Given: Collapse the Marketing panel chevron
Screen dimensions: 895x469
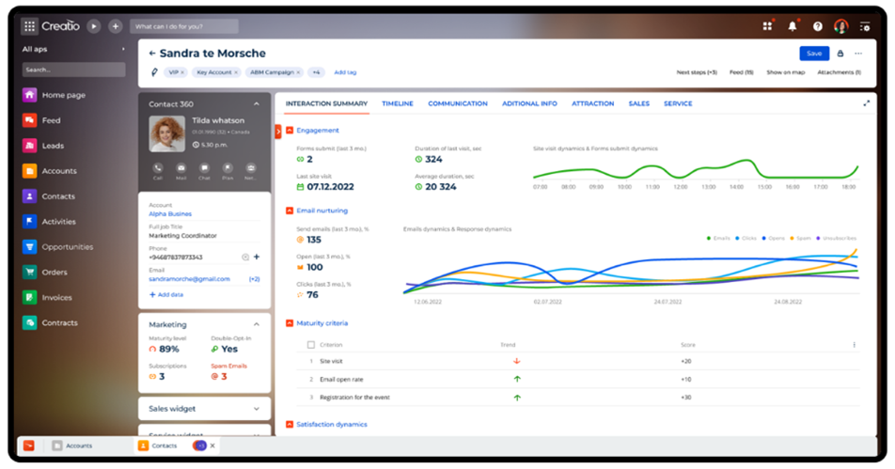Looking at the screenshot, I should [257, 324].
